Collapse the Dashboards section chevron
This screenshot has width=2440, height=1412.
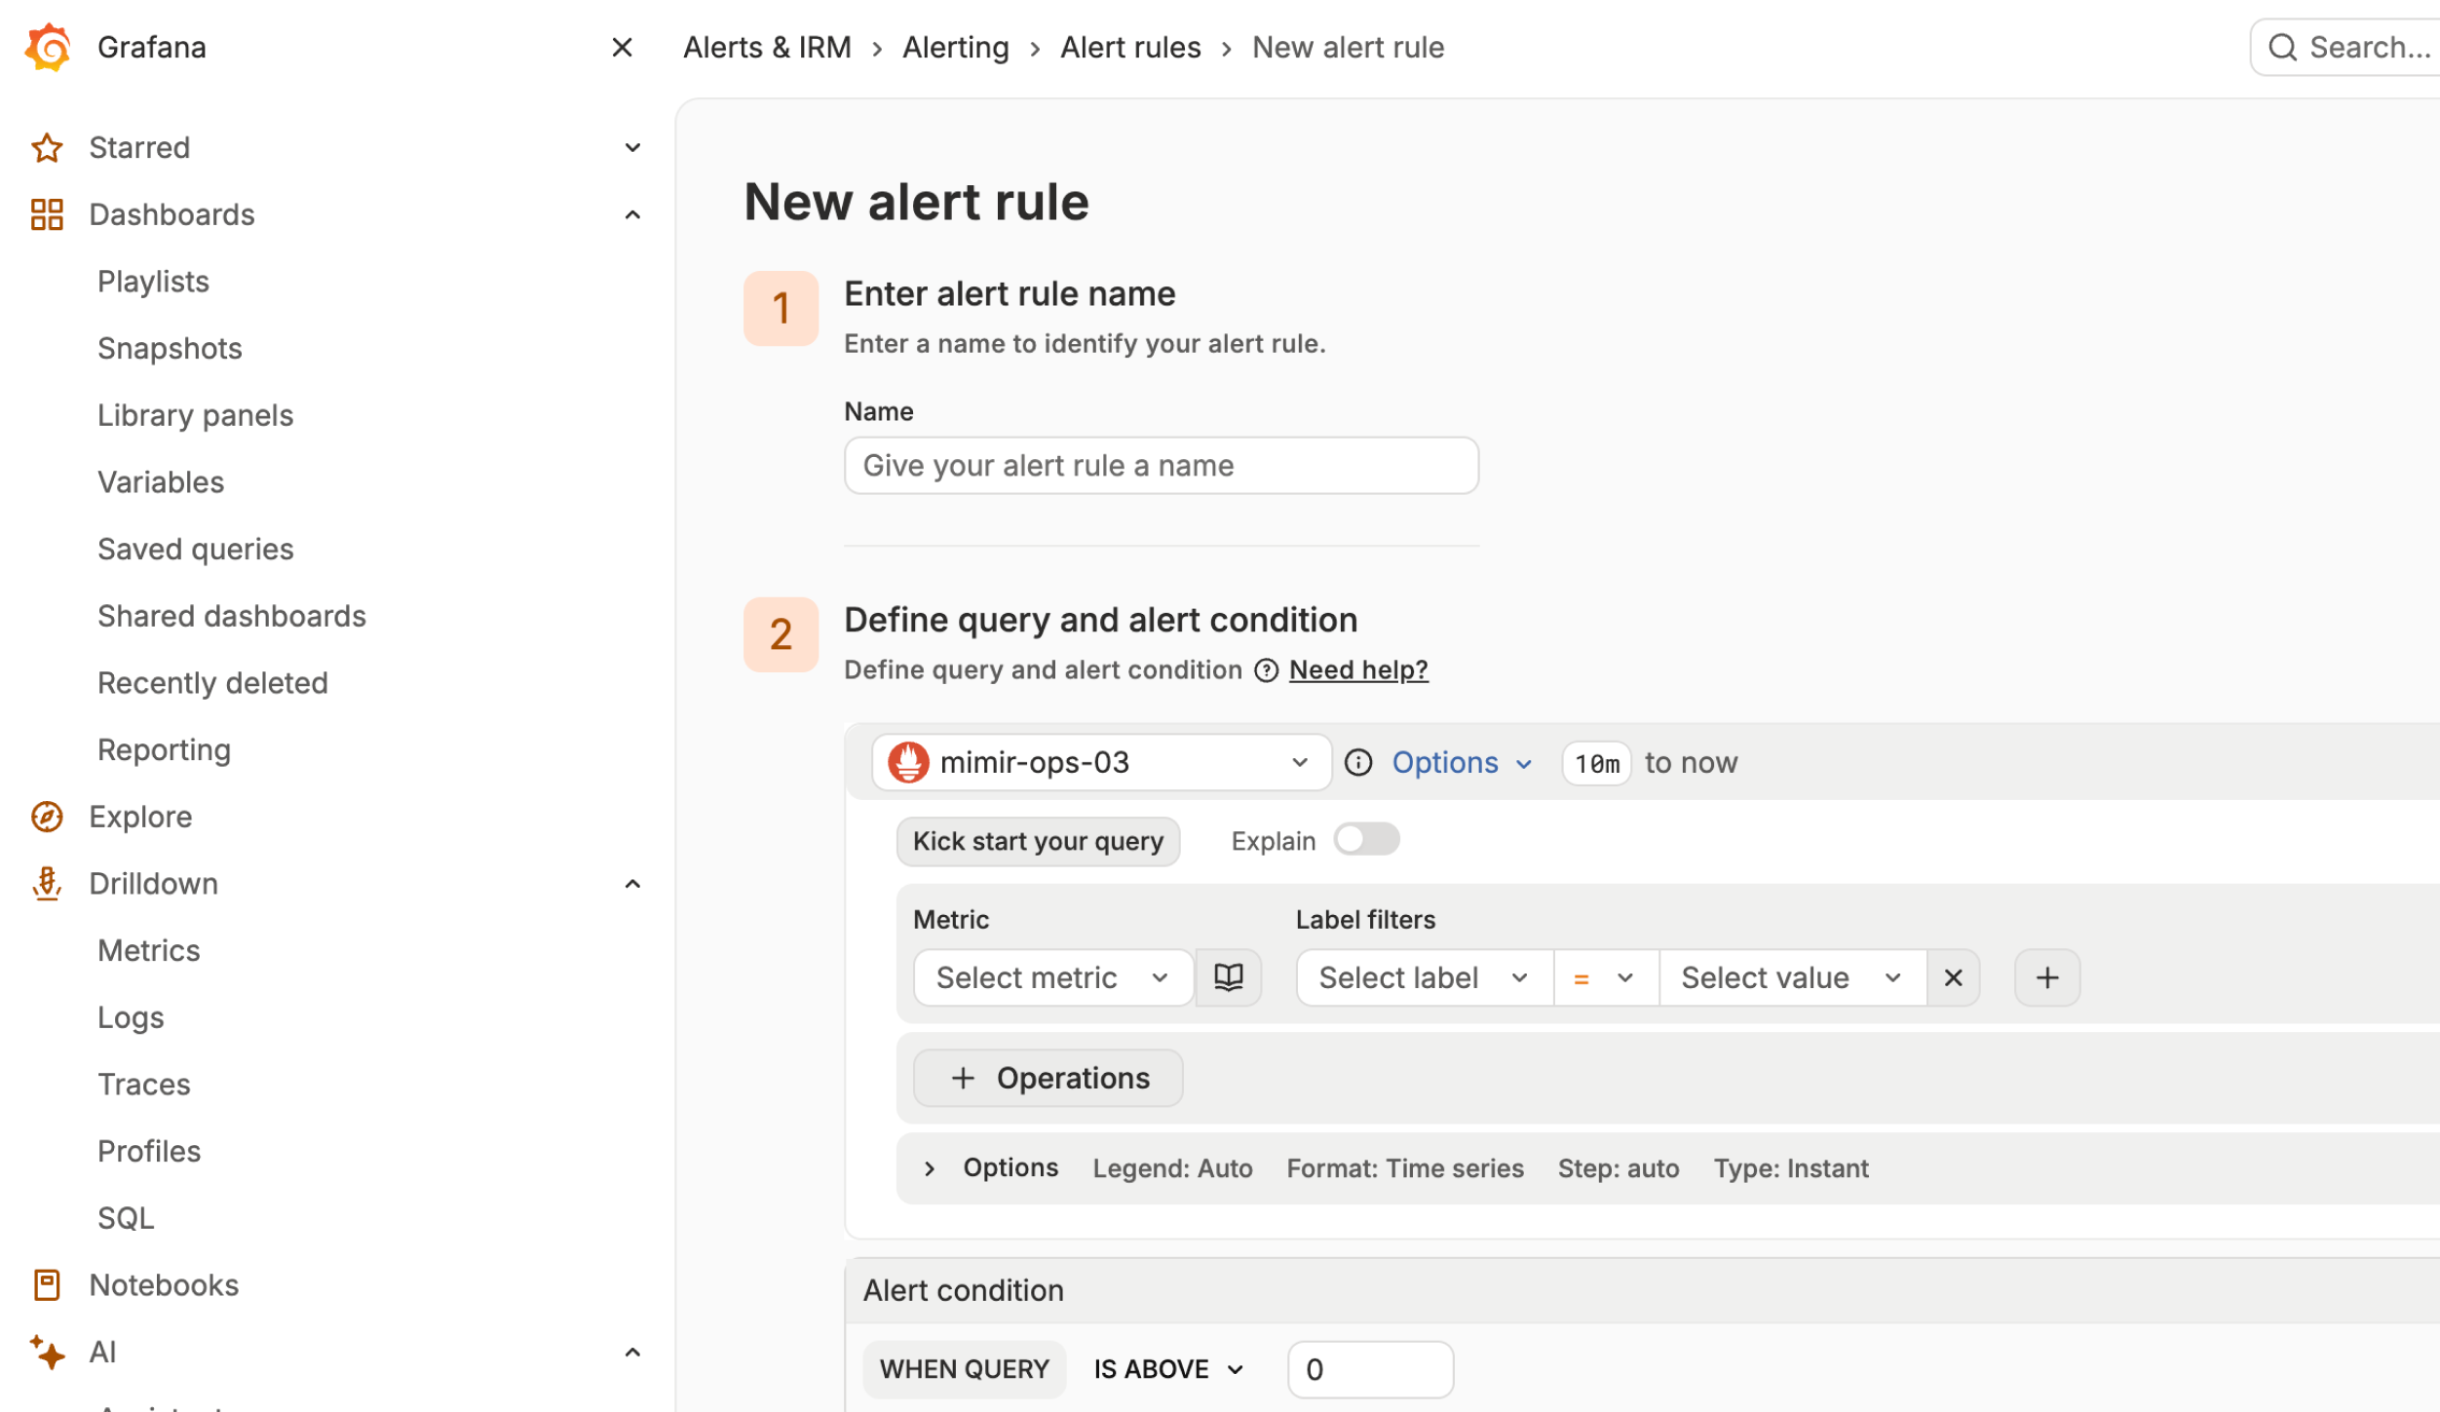coord(632,214)
